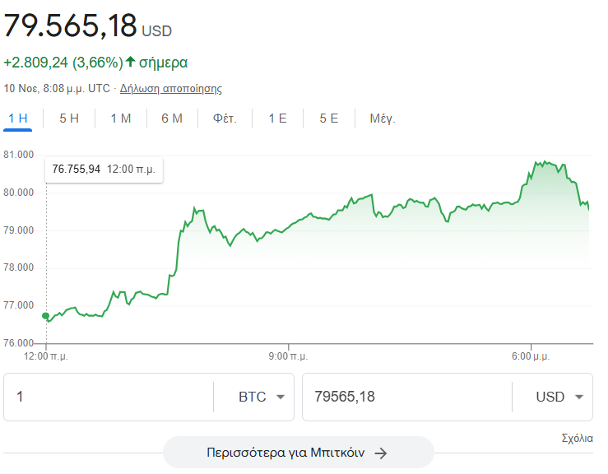Open the Δήλωση αποποίησης disclaimer link

pos(171,89)
